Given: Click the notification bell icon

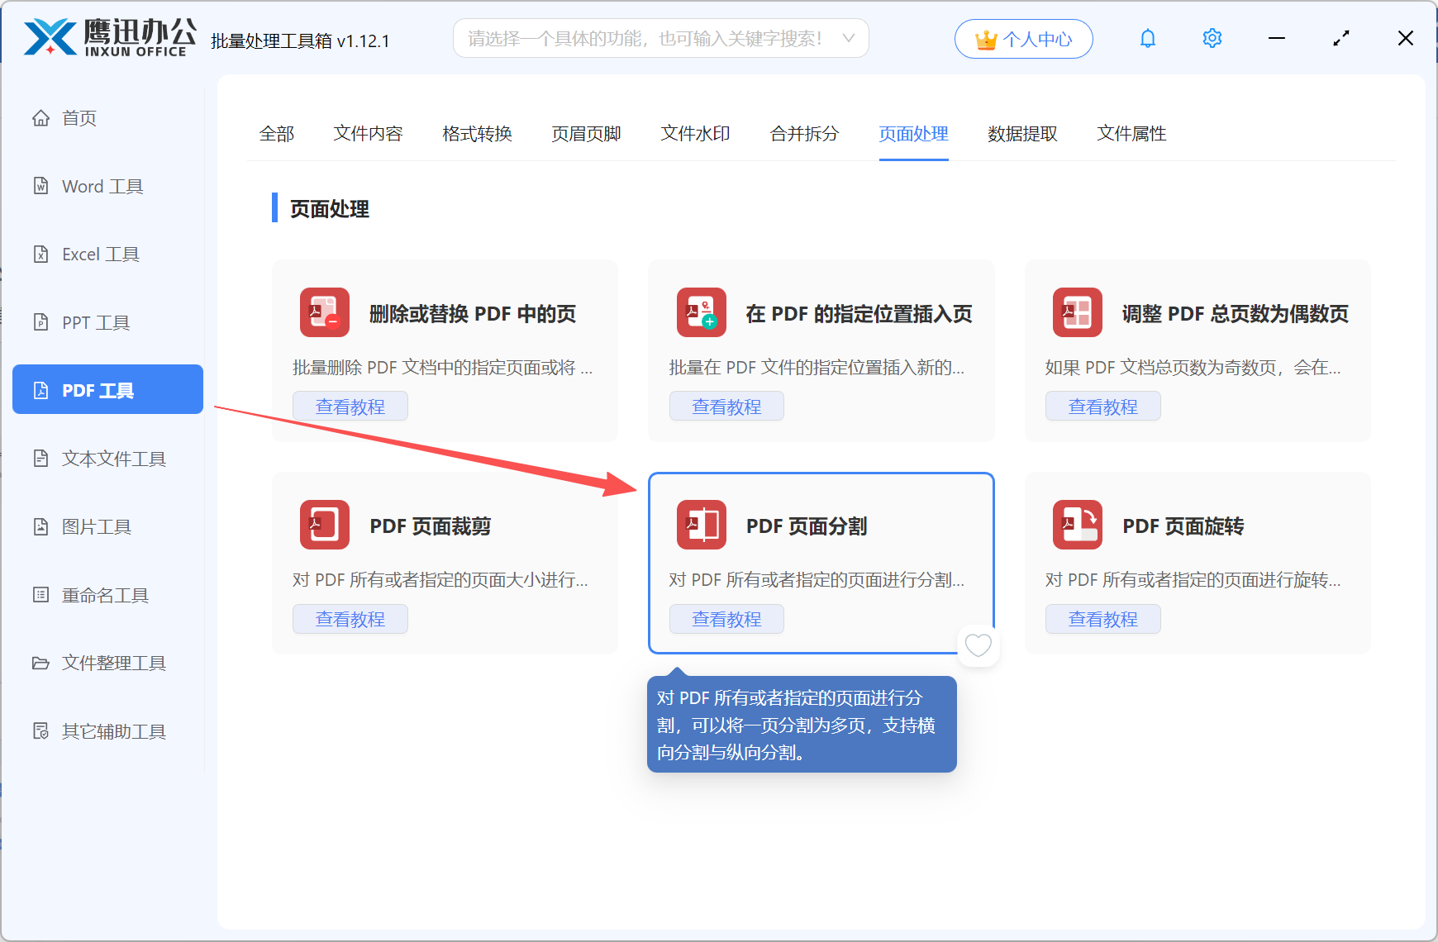Looking at the screenshot, I should [1147, 38].
